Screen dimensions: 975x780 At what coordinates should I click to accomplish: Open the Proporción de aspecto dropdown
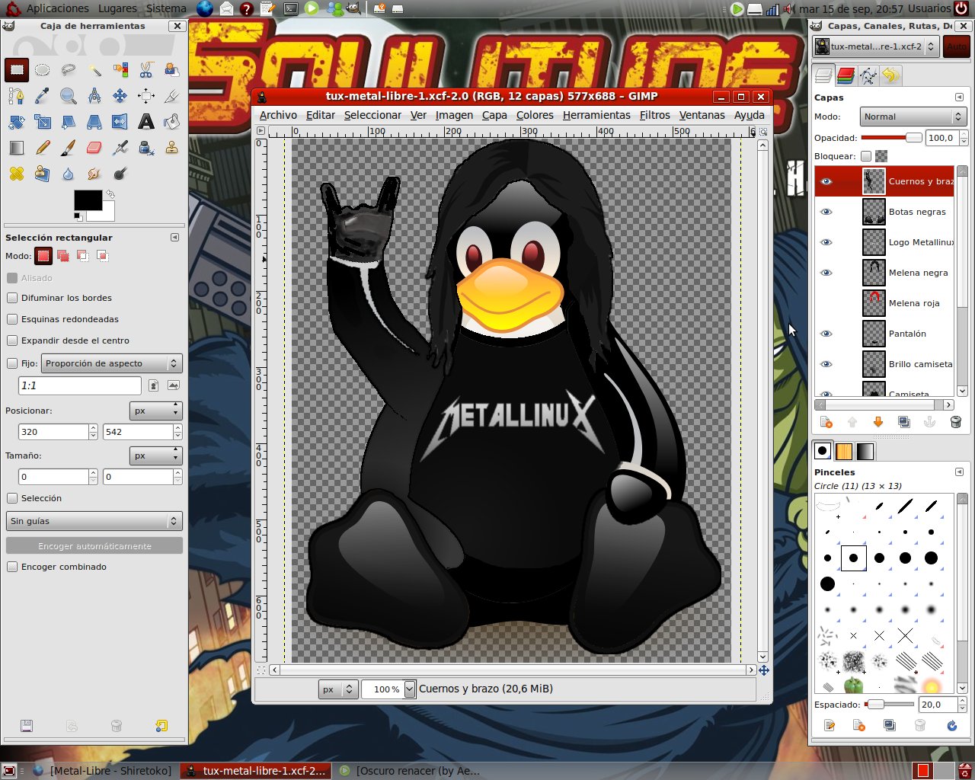click(x=111, y=363)
